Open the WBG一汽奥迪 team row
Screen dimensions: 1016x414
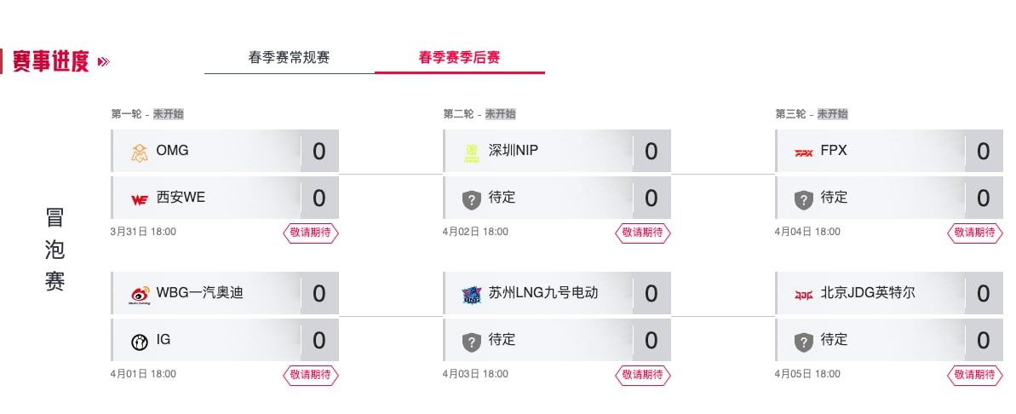click(x=225, y=294)
